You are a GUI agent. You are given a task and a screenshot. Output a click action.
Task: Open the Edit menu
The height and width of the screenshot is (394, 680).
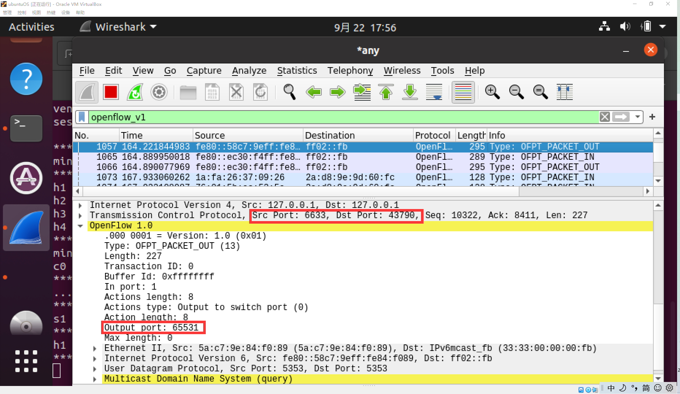point(113,70)
